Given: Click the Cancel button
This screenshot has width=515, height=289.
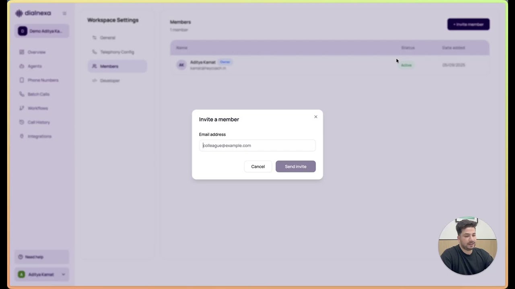Looking at the screenshot, I should [x=258, y=167].
